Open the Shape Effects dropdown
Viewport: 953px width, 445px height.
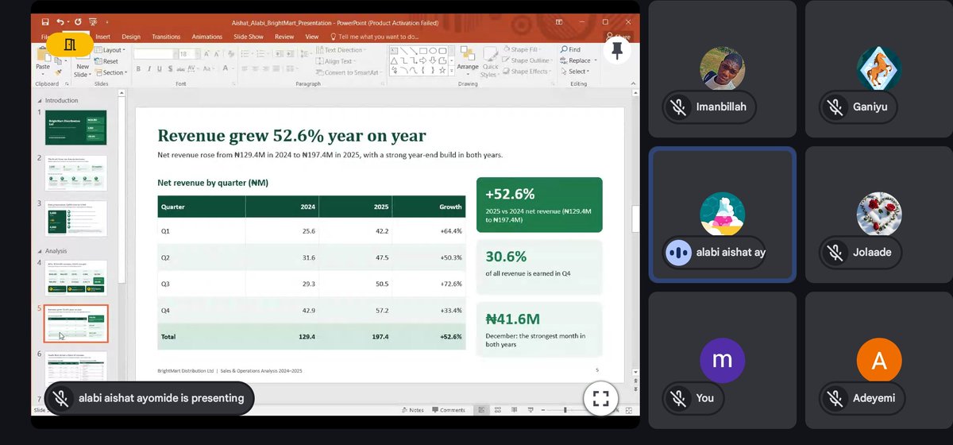coord(527,72)
